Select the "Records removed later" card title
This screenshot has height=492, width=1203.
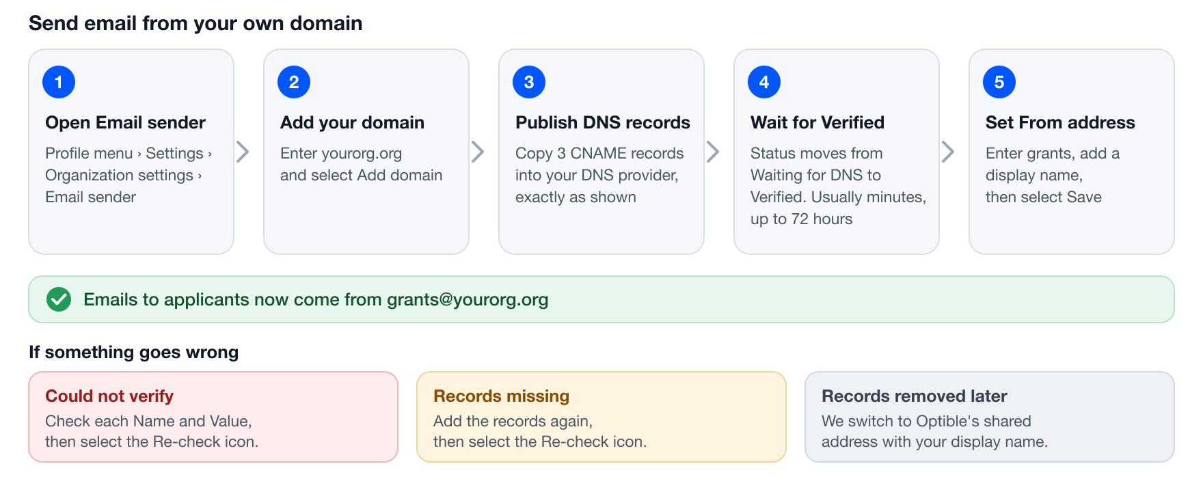pyautogui.click(x=914, y=396)
